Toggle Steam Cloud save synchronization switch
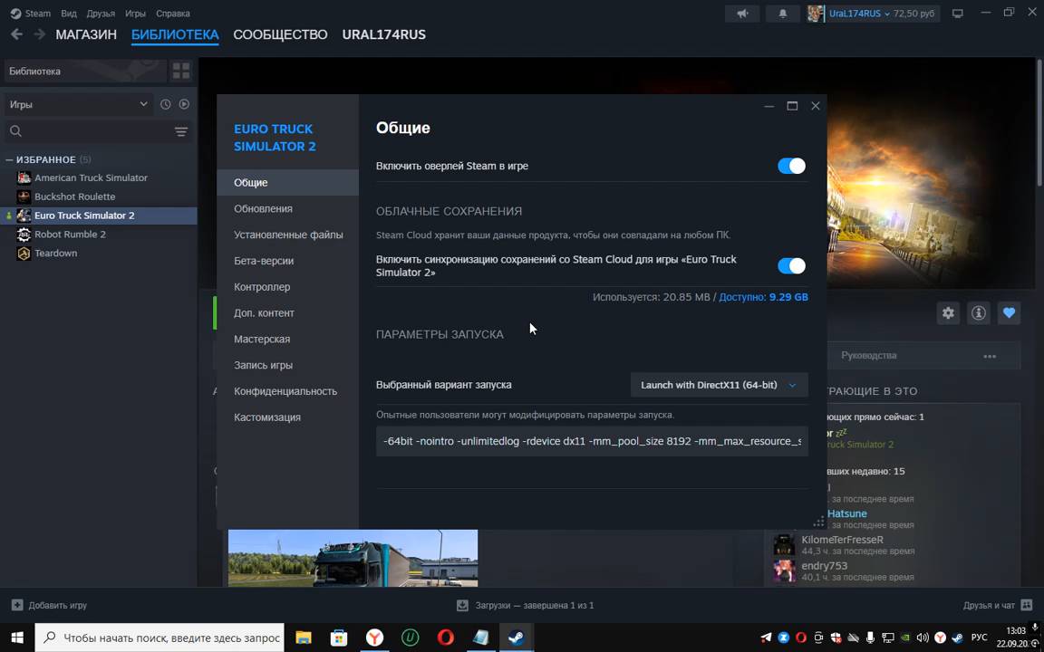This screenshot has height=652, width=1044. coord(792,265)
